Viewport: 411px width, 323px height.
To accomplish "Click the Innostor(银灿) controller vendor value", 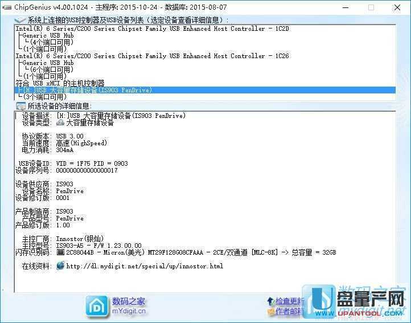I will [80, 239].
